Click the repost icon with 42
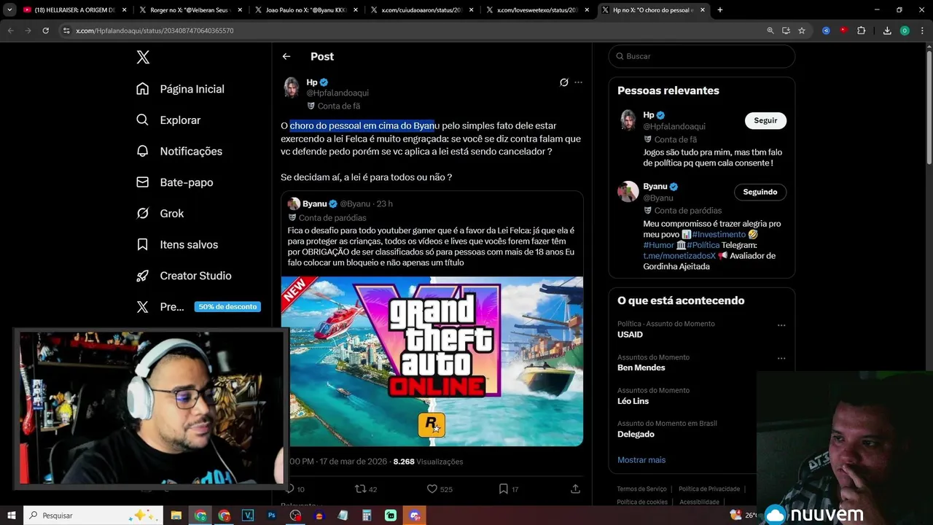The height and width of the screenshot is (525, 933). point(359,489)
